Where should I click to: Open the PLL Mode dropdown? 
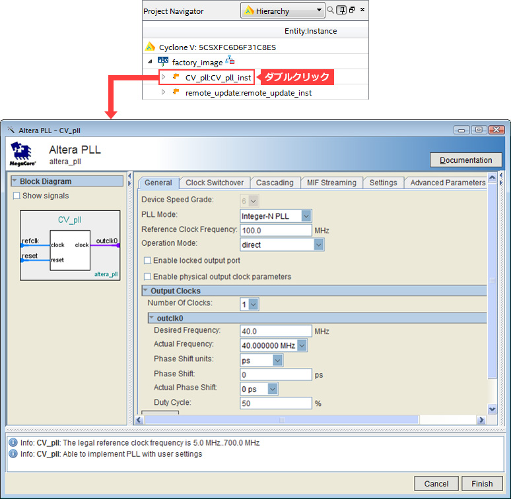[276, 216]
